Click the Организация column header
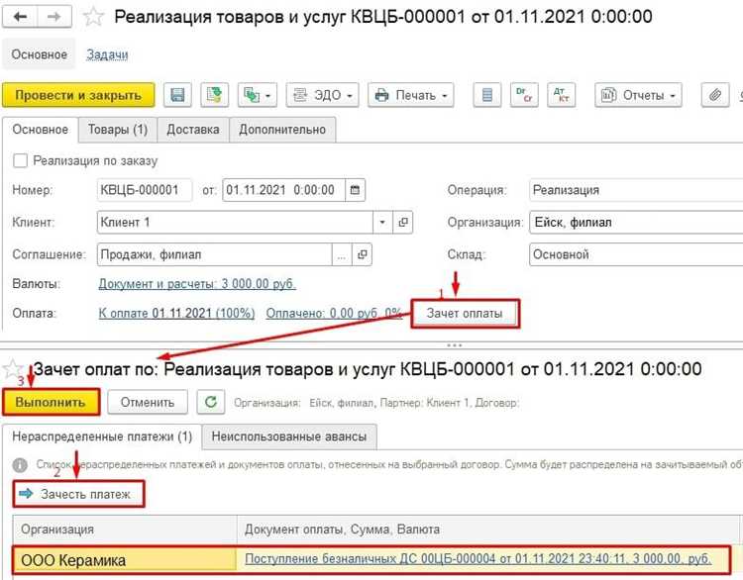743x580 pixels. pos(125,530)
